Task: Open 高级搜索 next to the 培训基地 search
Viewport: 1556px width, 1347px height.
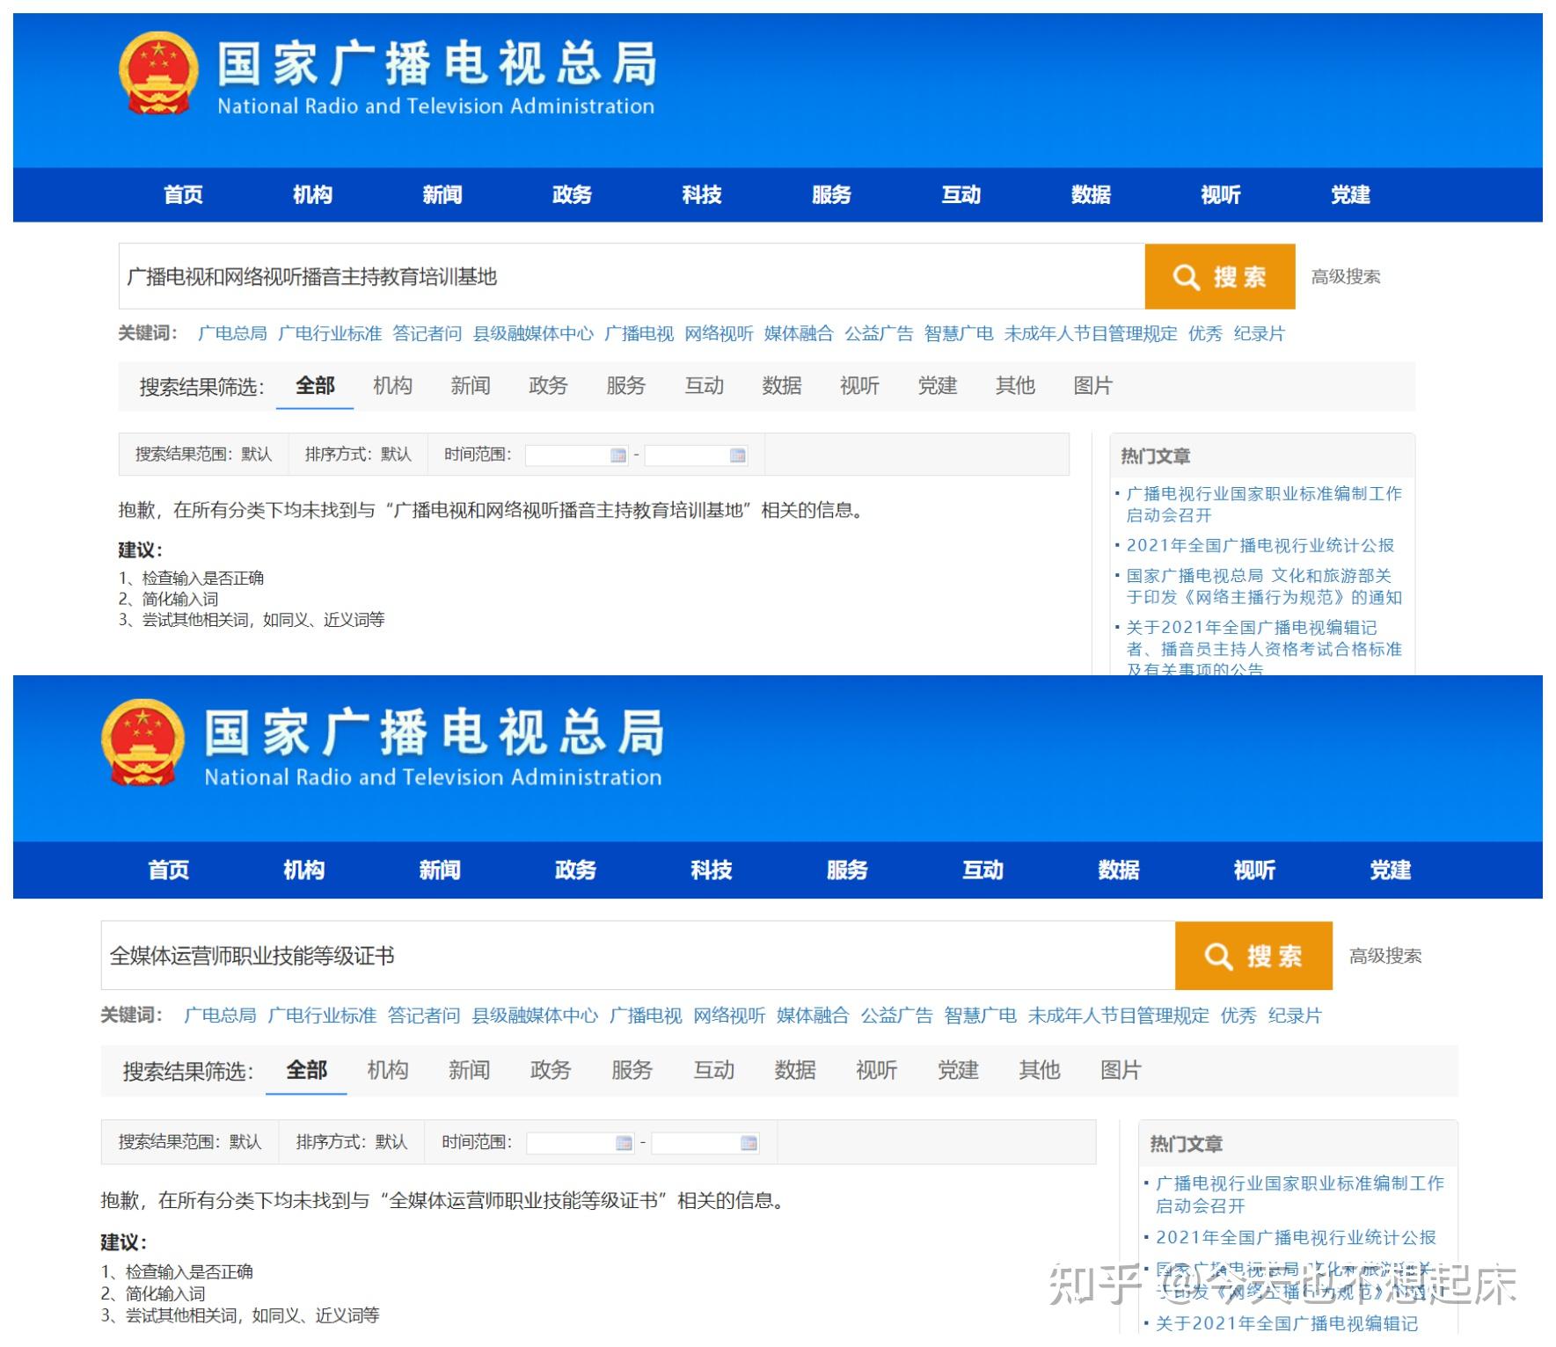Action: coord(1346,277)
